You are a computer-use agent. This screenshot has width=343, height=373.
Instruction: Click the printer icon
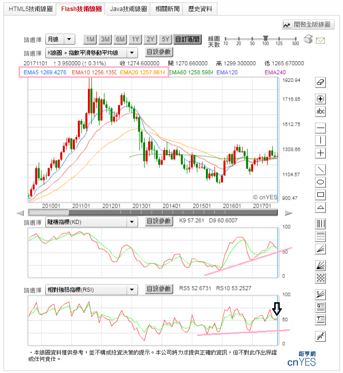point(309,40)
